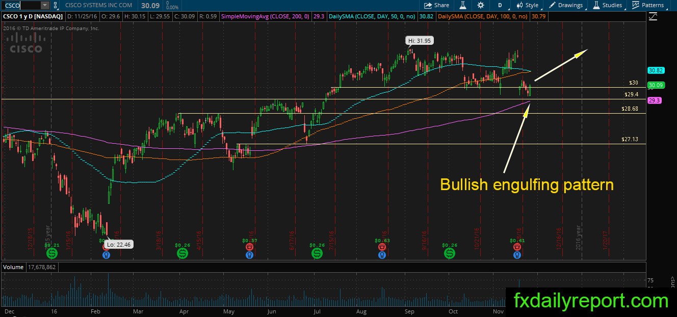
Task: Click the $0.26 dividend icon above Jul
Action: tap(317, 253)
